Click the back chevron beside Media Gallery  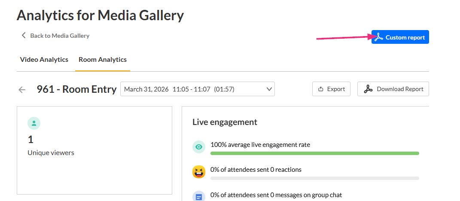click(x=24, y=36)
